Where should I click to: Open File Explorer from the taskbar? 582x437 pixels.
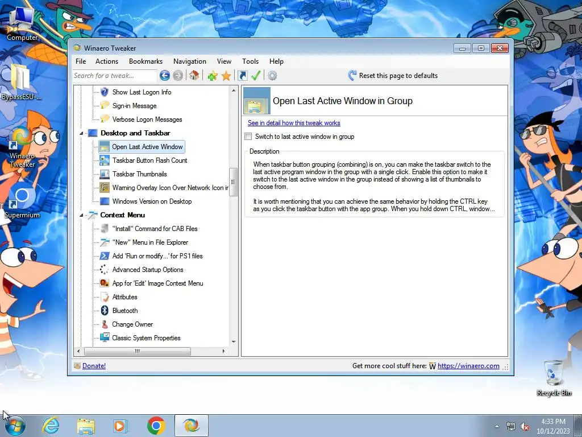point(85,426)
